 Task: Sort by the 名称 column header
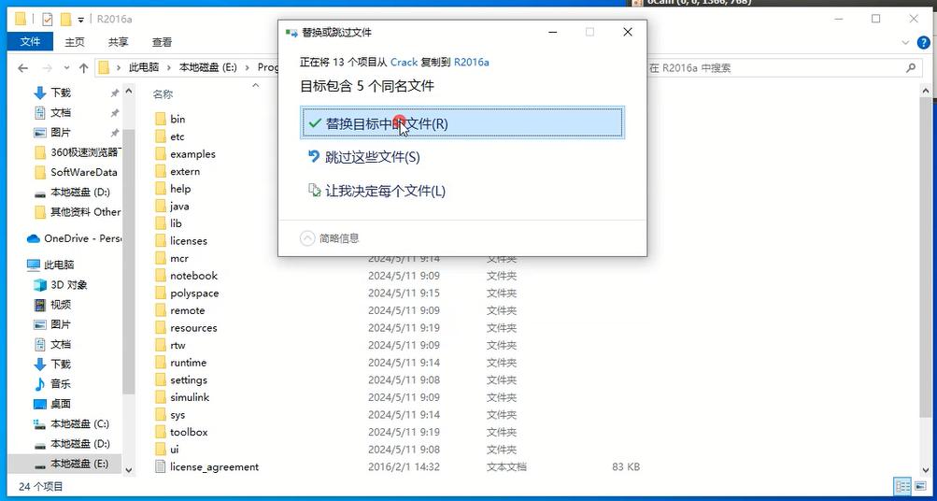(x=163, y=93)
